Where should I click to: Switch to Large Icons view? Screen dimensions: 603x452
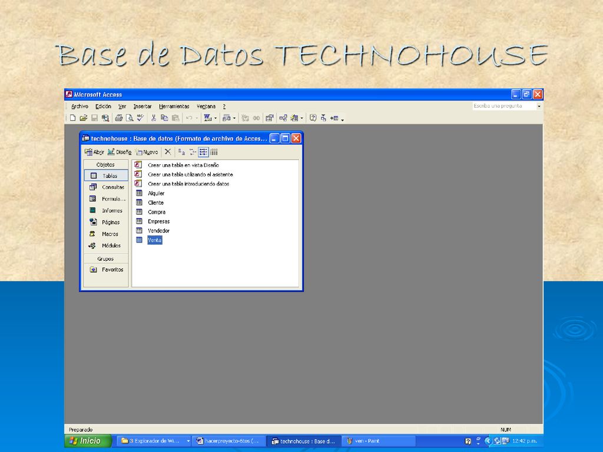pos(181,152)
